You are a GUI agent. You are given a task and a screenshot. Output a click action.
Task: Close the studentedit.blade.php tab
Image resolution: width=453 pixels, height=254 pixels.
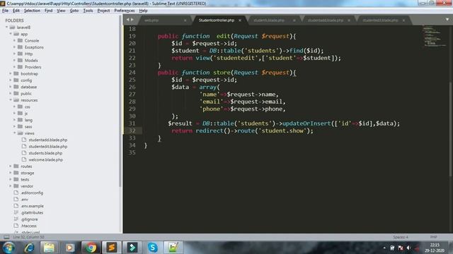tap(403, 20)
